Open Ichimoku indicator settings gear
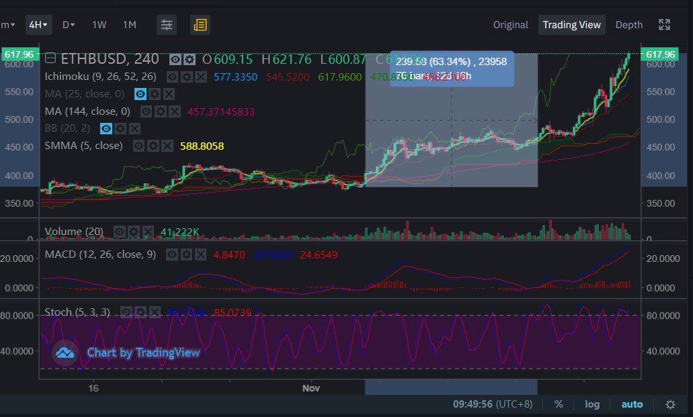693x417 pixels. point(186,77)
